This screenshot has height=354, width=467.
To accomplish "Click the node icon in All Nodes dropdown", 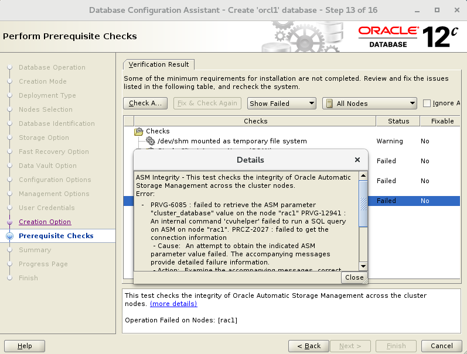I will click(329, 103).
